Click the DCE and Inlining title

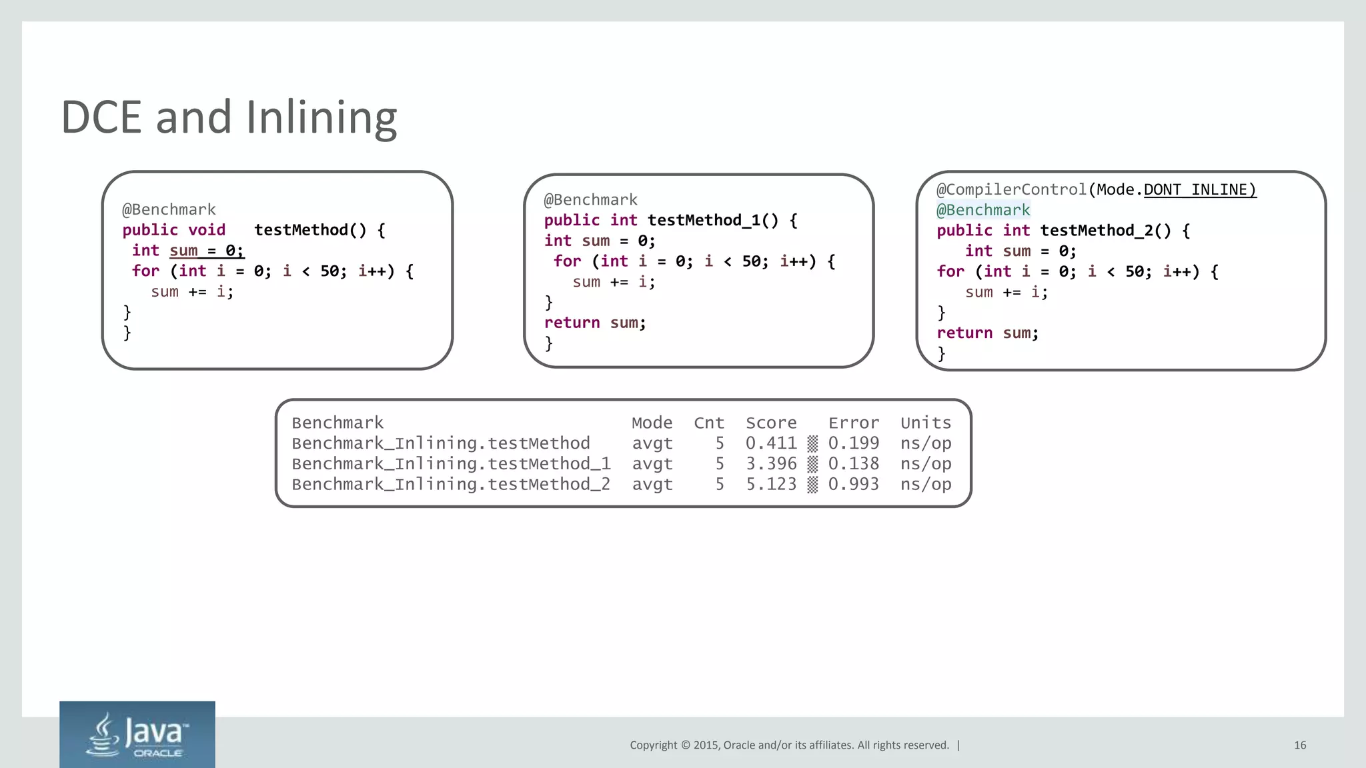229,117
